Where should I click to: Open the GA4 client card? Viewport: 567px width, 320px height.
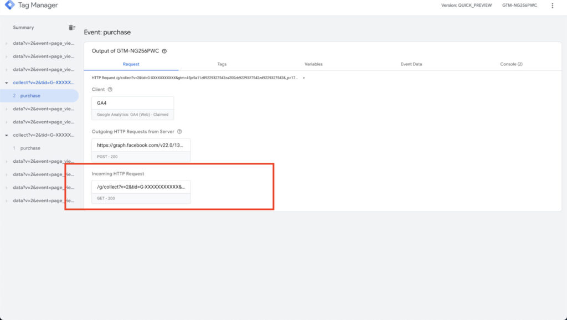[x=132, y=108]
